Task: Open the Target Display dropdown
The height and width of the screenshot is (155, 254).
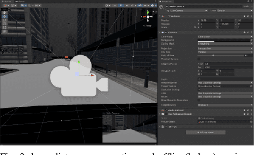Action: [225, 105]
